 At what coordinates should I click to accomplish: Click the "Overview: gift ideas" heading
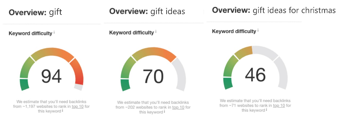[x=147, y=11]
